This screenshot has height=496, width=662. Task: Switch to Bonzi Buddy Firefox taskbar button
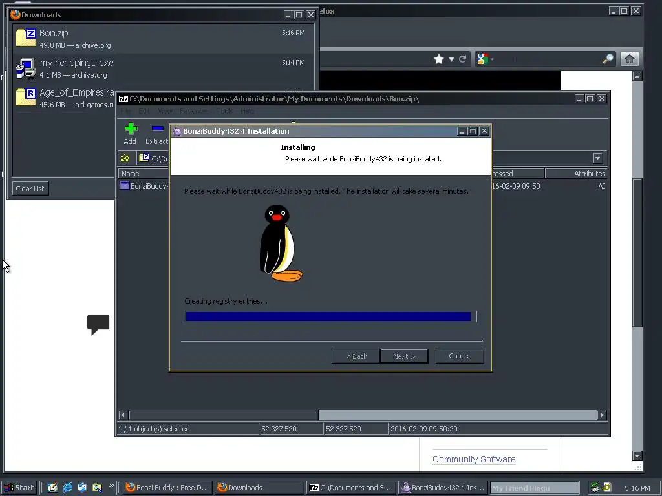tap(168, 488)
